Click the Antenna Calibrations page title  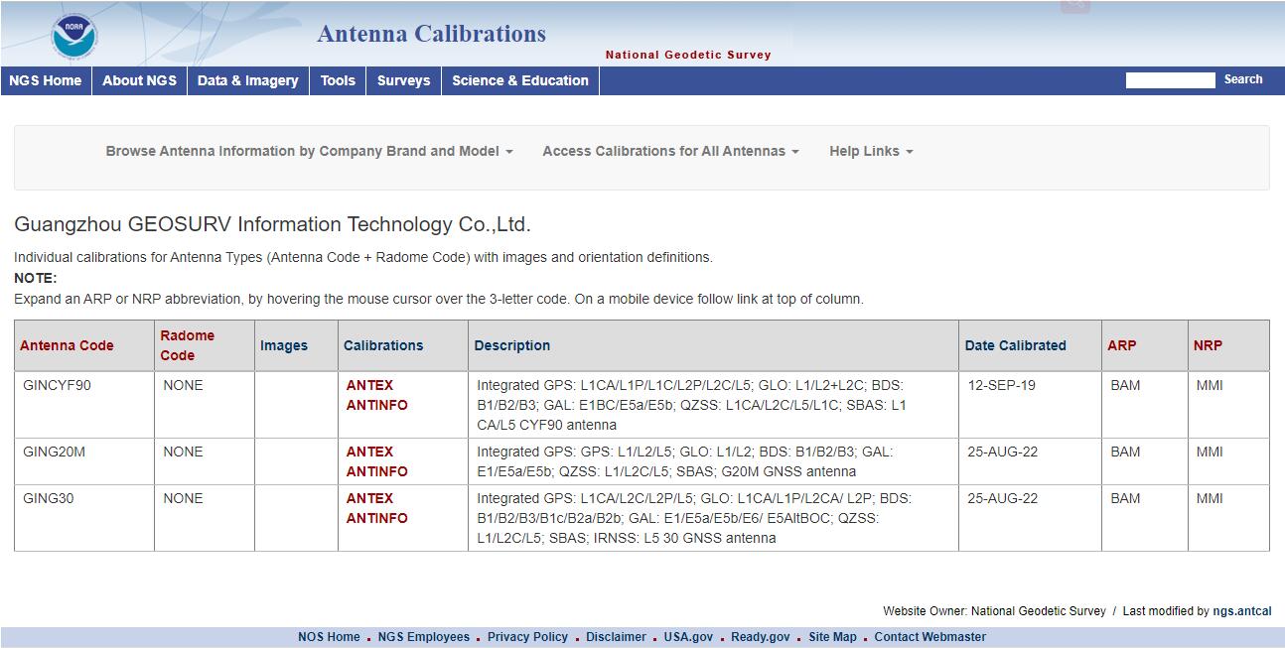(432, 33)
